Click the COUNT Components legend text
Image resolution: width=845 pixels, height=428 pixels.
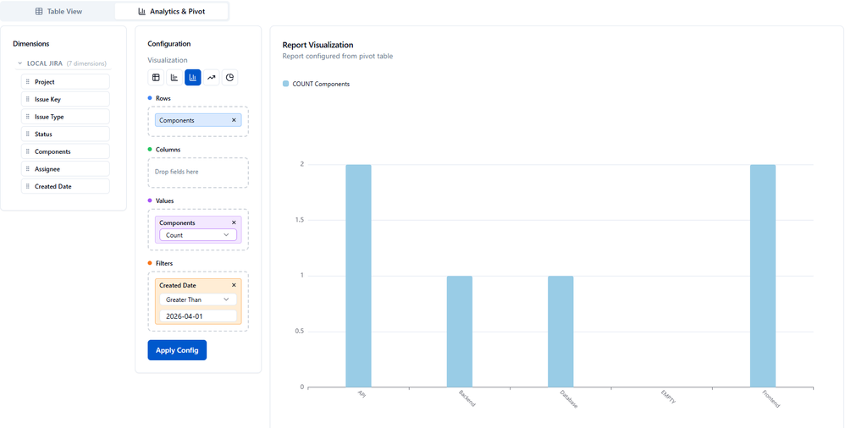321,84
